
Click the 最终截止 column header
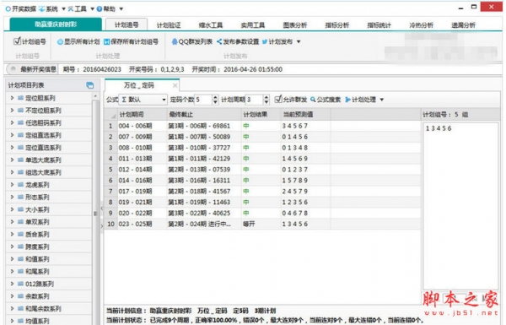pyautogui.click(x=204, y=114)
